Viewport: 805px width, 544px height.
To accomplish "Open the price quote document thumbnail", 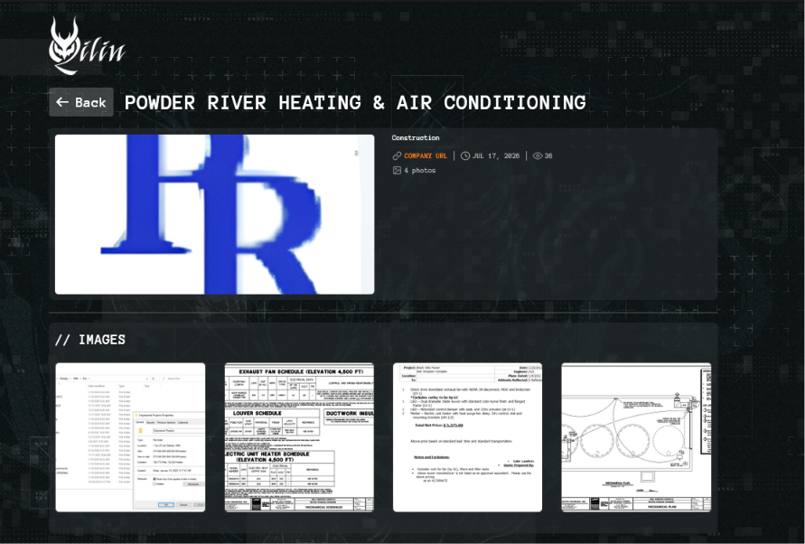I will [x=468, y=437].
